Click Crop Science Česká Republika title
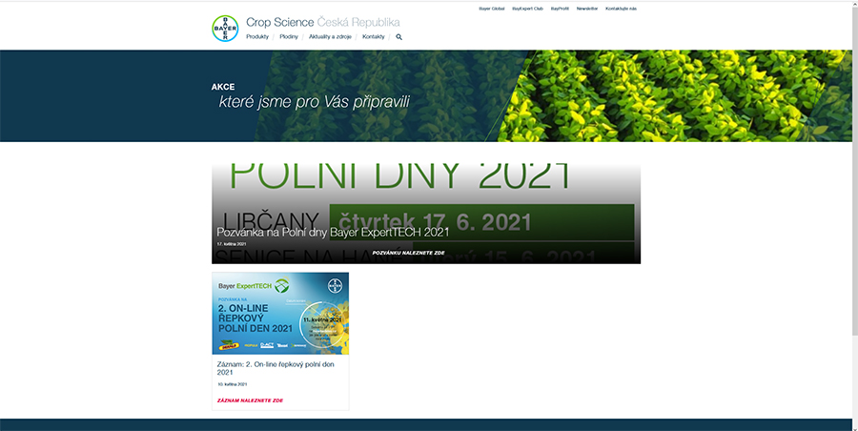The image size is (858, 431). pyautogui.click(x=323, y=22)
